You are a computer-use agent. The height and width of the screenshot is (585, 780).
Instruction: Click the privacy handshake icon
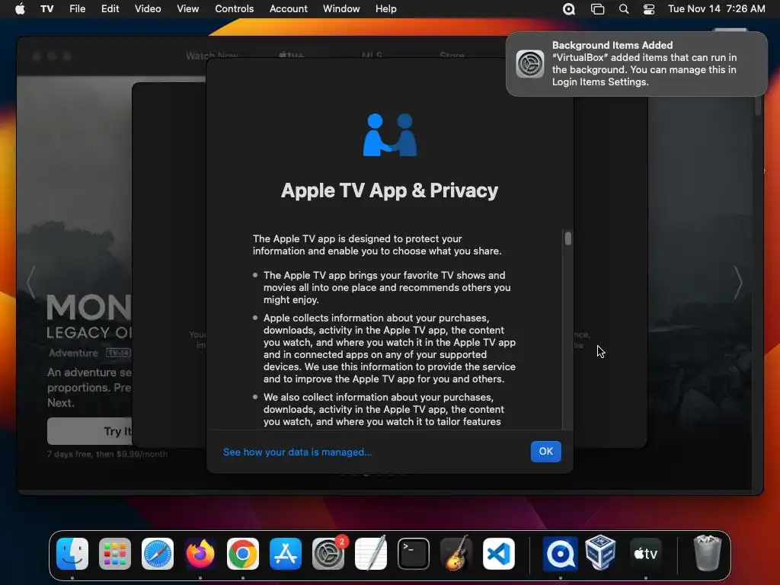[x=389, y=135]
